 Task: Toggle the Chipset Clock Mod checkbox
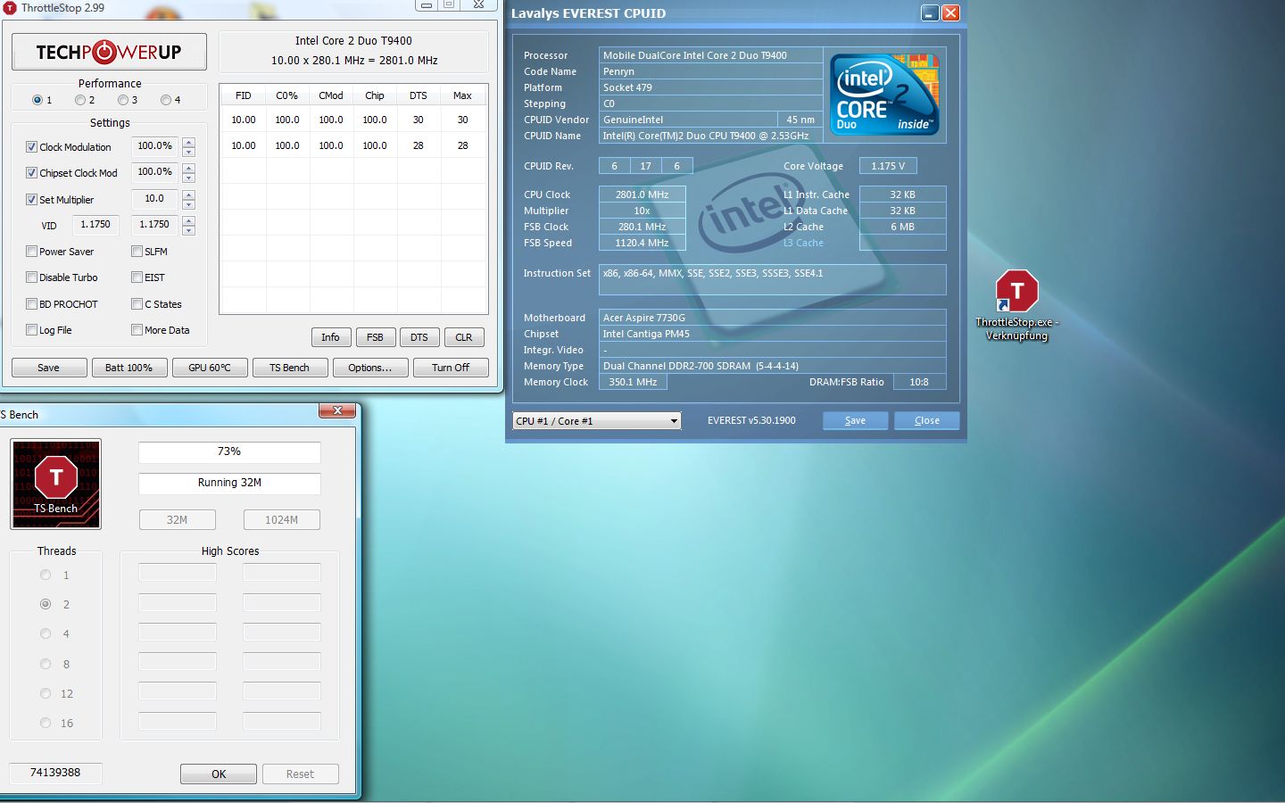pos(32,173)
